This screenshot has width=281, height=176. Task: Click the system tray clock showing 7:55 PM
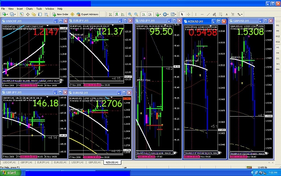tap(272, 173)
